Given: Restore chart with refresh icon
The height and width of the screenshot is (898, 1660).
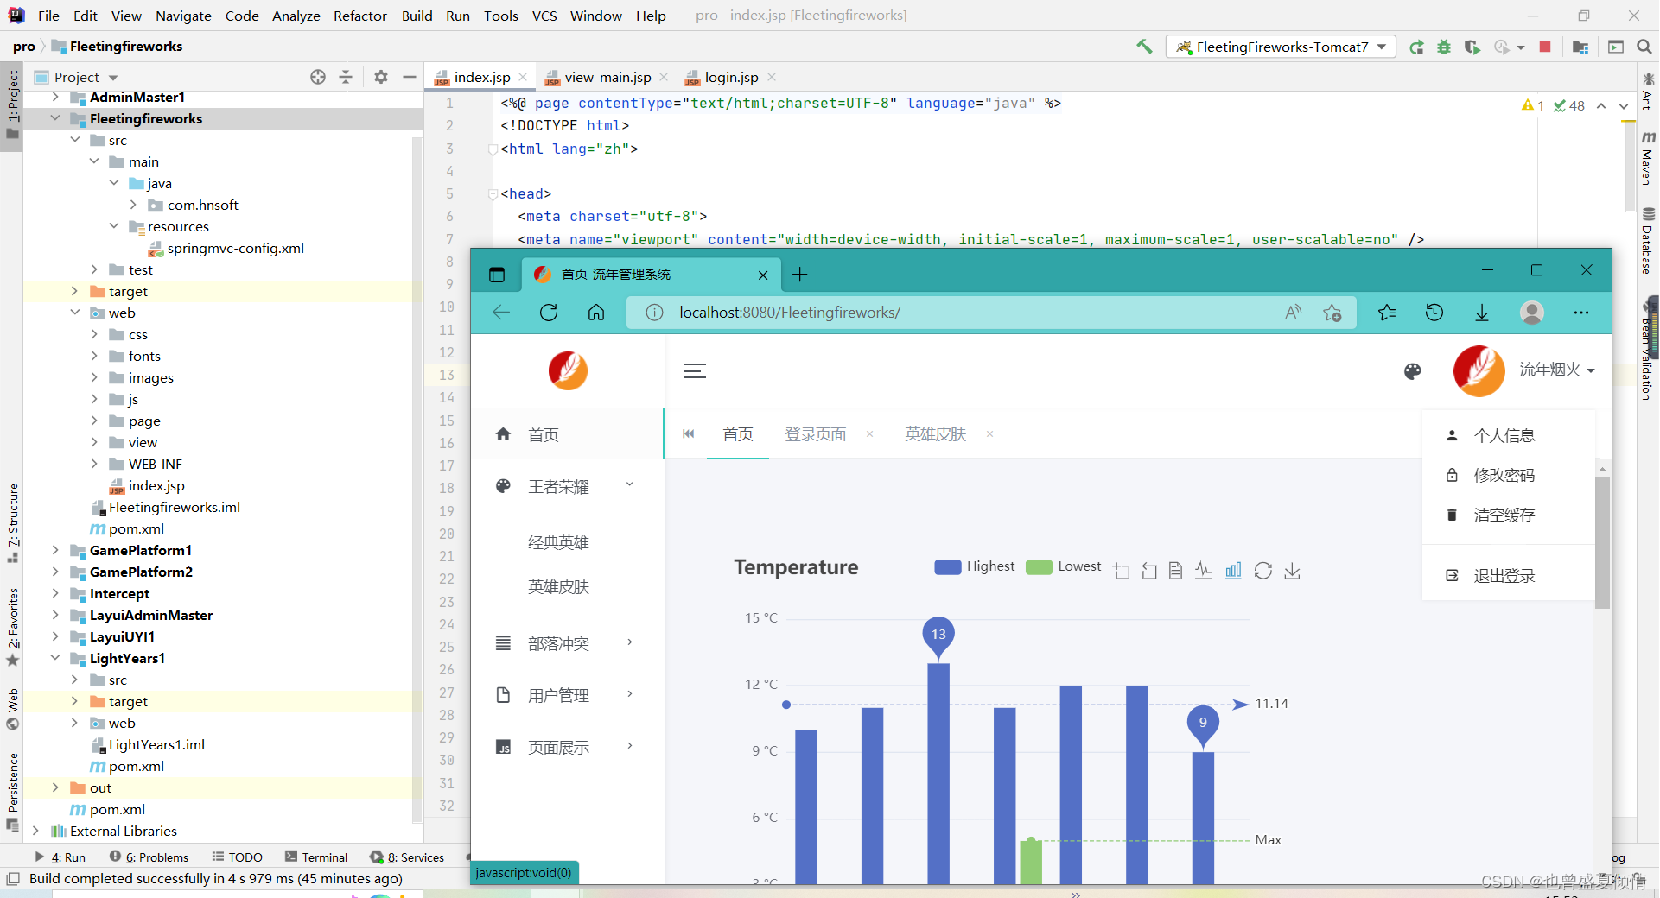Looking at the screenshot, I should click(x=1263, y=571).
